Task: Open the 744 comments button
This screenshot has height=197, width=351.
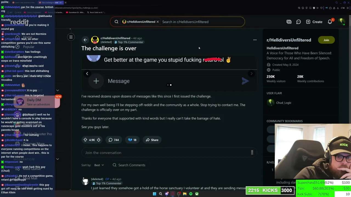Action: coord(114,140)
